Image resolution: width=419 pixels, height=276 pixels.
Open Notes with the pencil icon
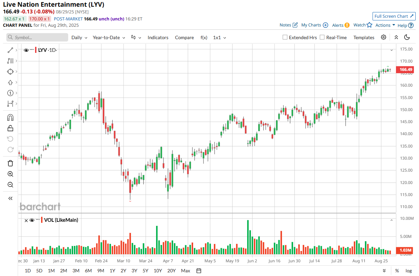289,25
